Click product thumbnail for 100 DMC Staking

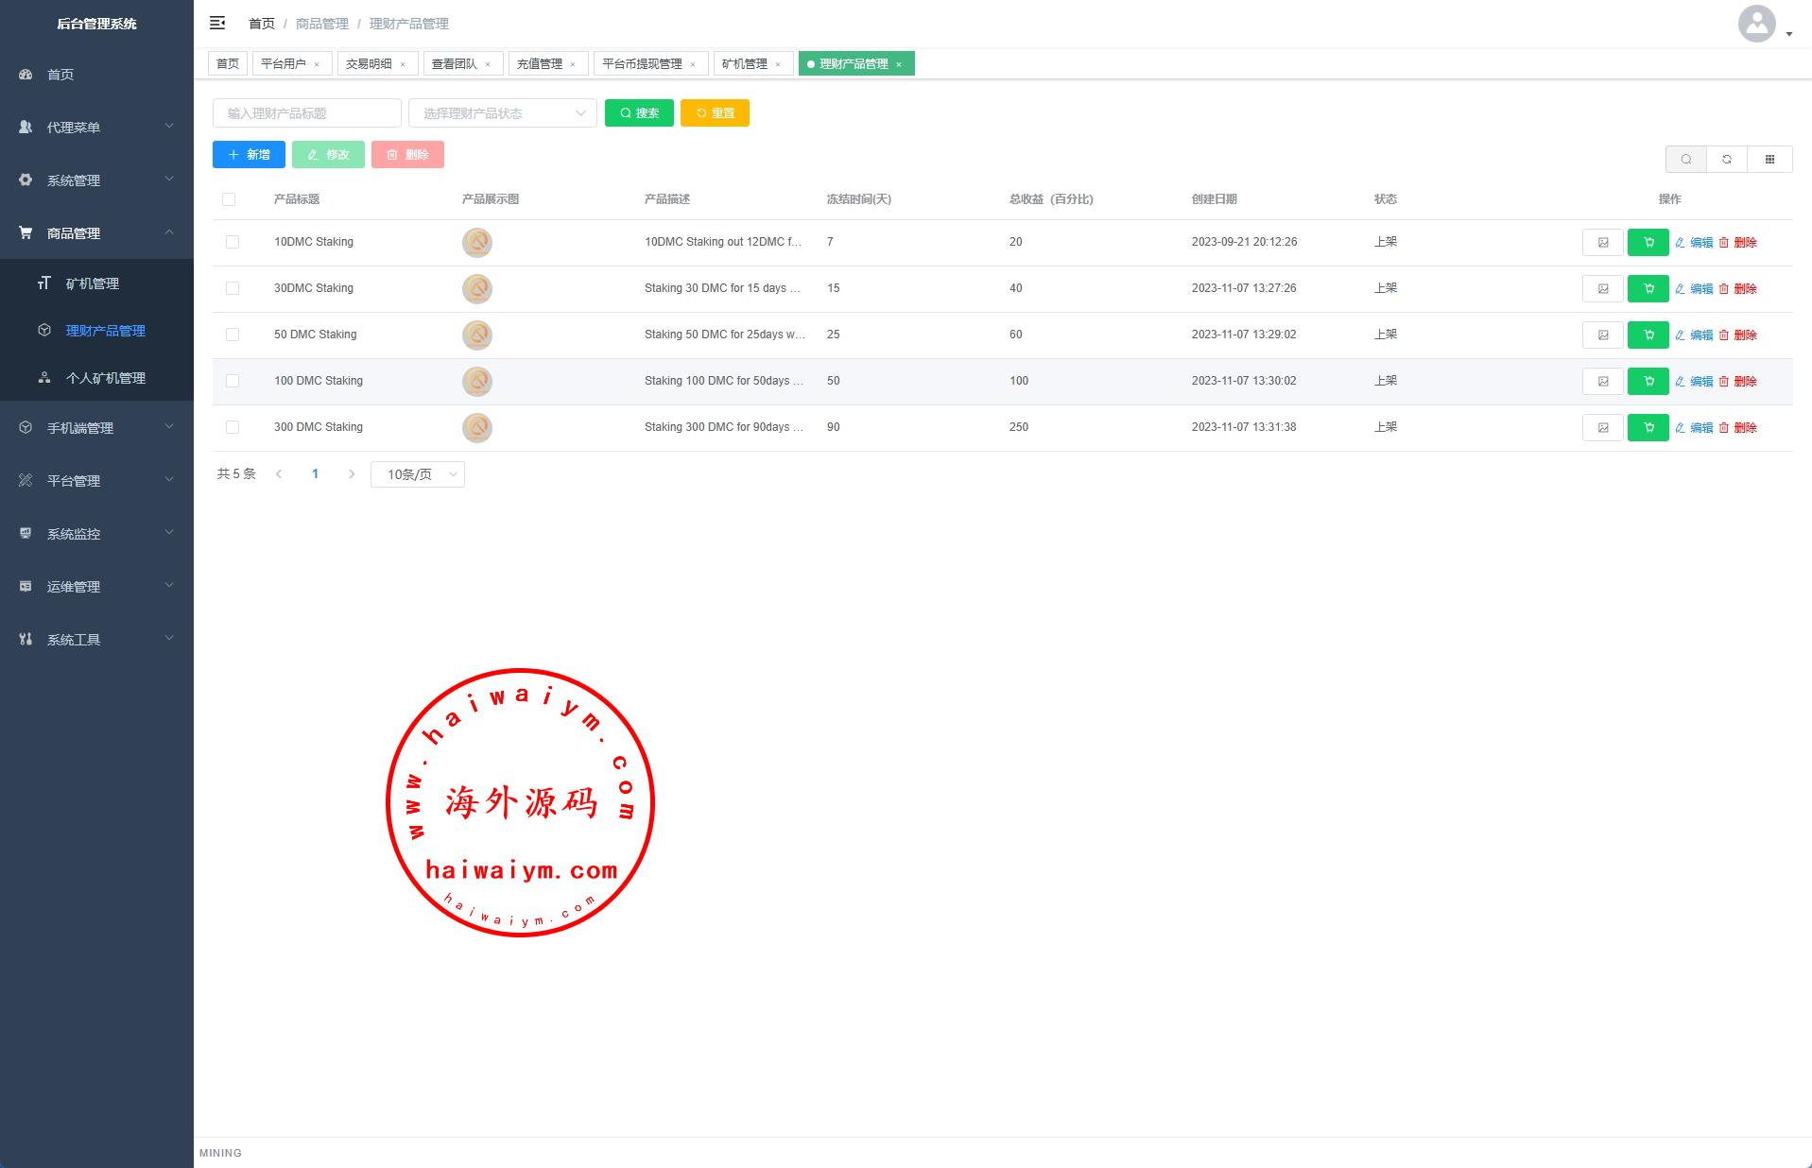[x=477, y=382]
